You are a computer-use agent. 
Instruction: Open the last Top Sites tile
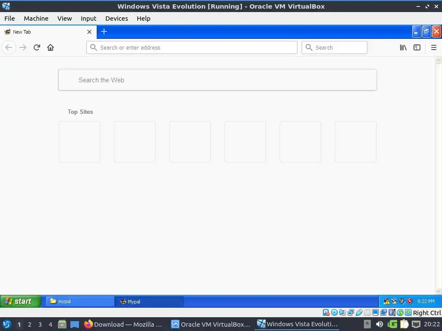coord(356,142)
